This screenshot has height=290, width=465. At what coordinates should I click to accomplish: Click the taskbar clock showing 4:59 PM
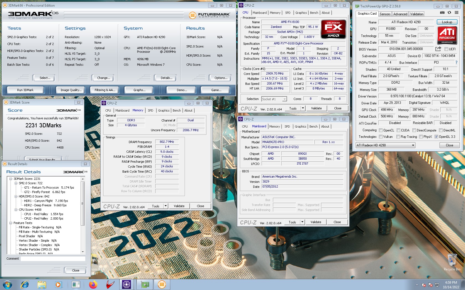[x=451, y=285]
